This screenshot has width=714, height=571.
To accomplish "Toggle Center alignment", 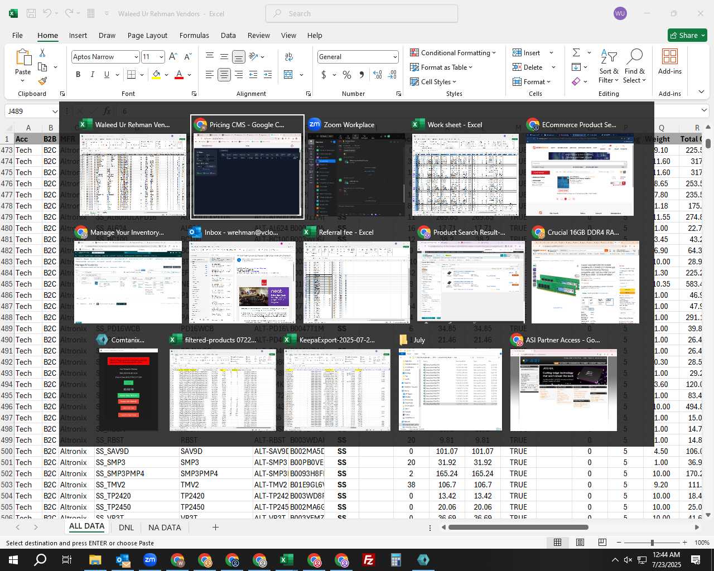I will coord(224,75).
